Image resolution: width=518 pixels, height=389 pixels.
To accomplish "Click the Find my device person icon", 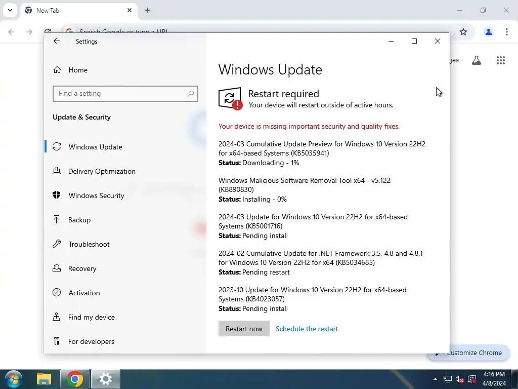I will point(57,317).
